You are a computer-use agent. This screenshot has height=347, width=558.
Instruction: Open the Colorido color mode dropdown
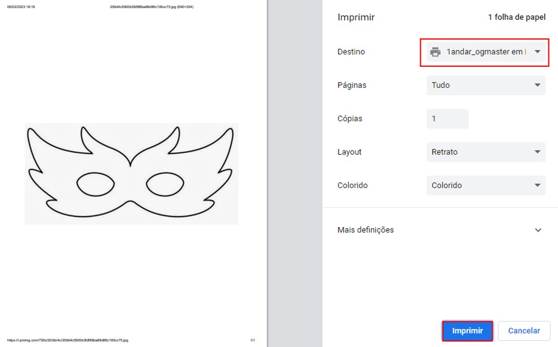pyautogui.click(x=485, y=185)
